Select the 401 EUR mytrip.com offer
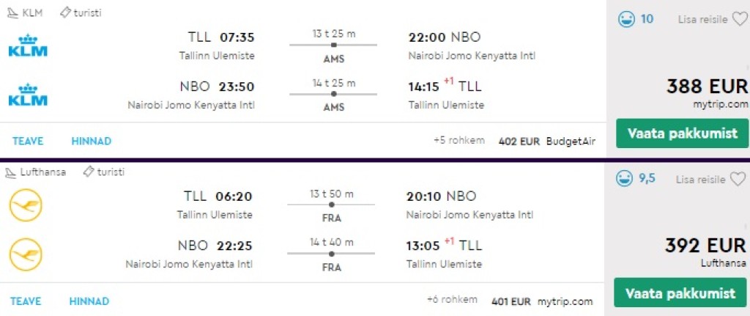Viewport: 750px width, 316px height. click(x=542, y=301)
